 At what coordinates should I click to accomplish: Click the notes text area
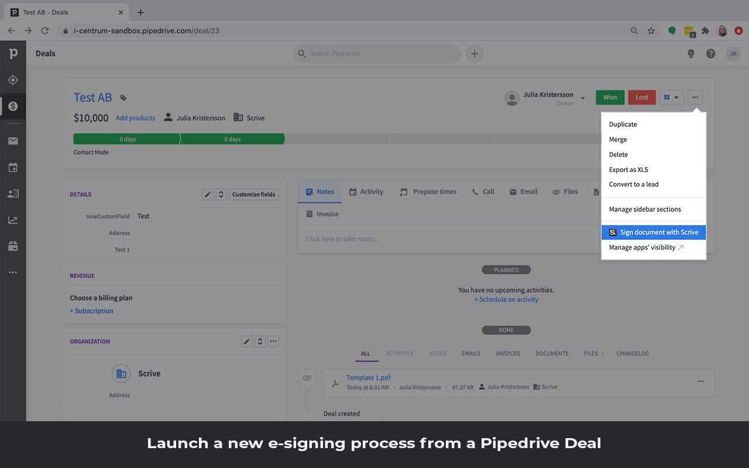(449, 239)
